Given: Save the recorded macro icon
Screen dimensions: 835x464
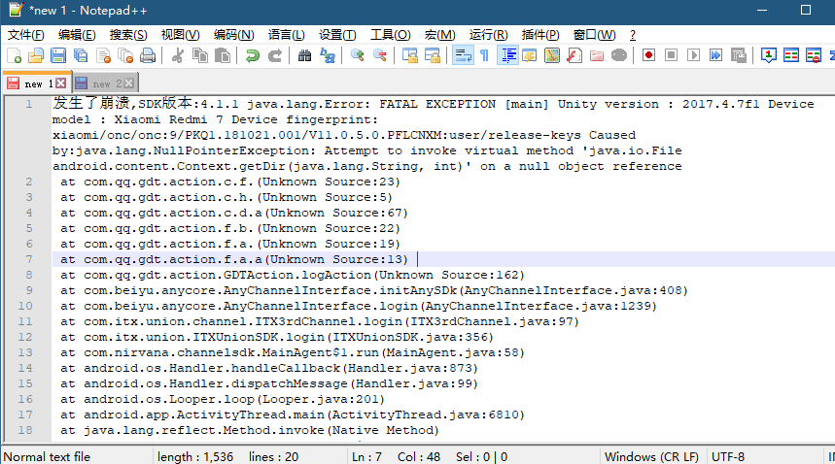Looking at the screenshot, I should point(738,55).
